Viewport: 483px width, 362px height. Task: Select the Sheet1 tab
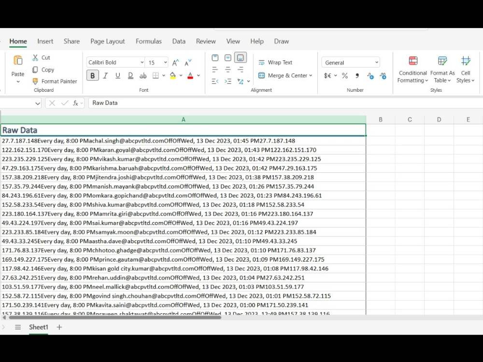39,327
